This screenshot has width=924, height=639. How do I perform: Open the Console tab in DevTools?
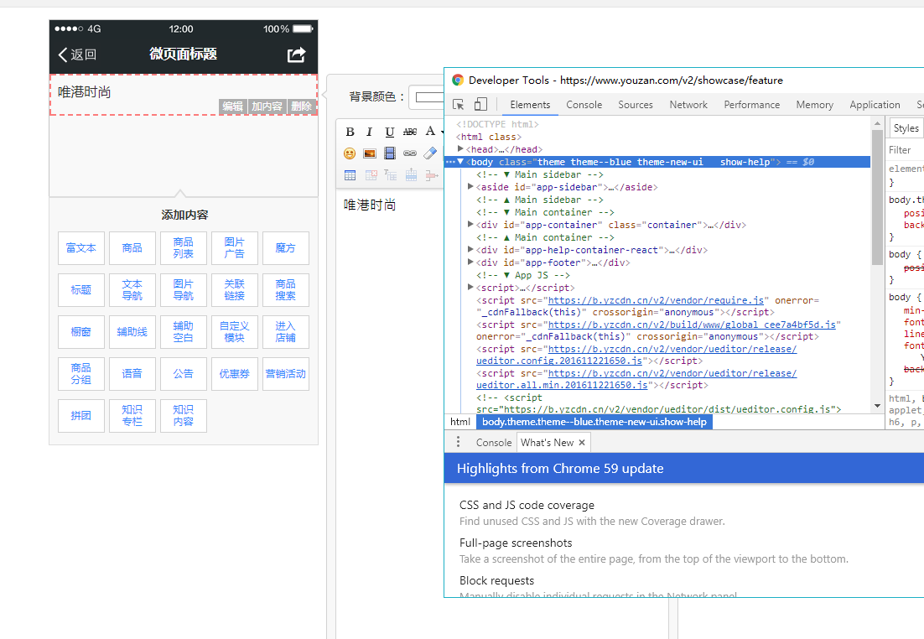584,104
